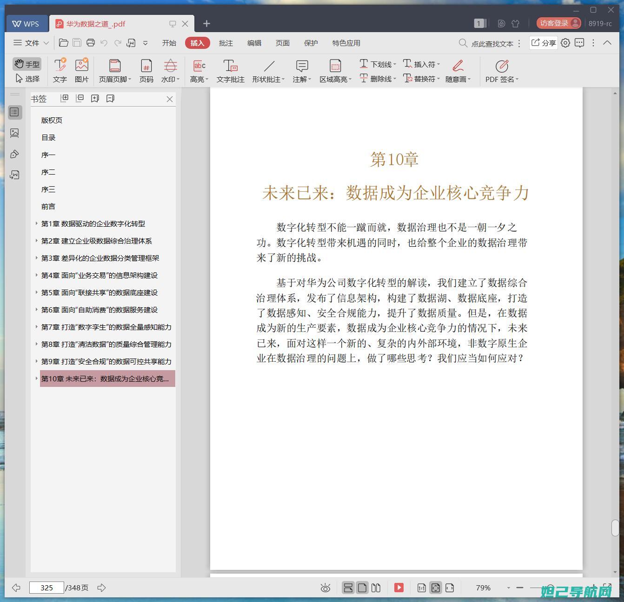Start slideshow play button

point(399,588)
